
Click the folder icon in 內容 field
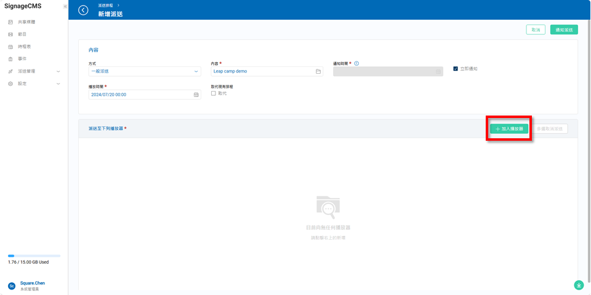click(318, 71)
